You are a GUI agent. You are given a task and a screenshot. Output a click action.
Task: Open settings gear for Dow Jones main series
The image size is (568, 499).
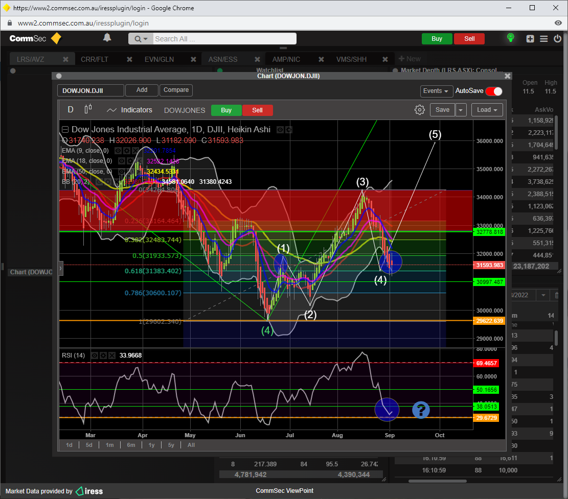click(289, 130)
